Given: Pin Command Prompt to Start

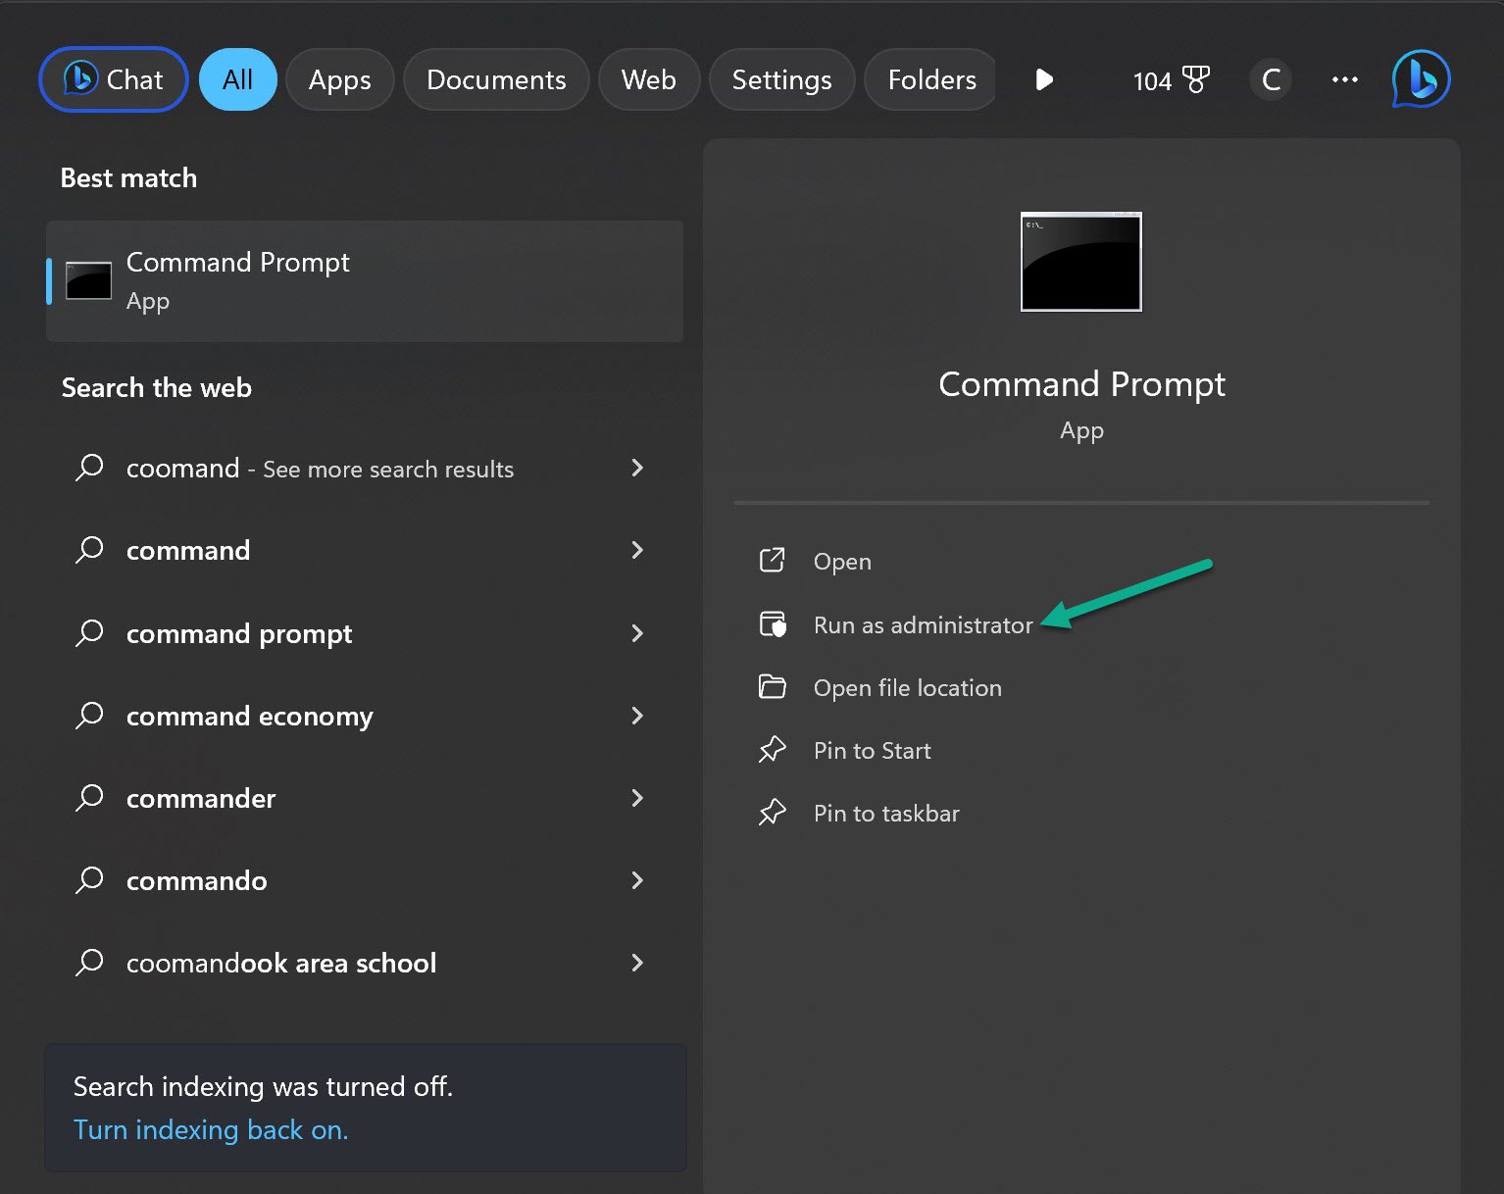Looking at the screenshot, I should [x=1081, y=750].
